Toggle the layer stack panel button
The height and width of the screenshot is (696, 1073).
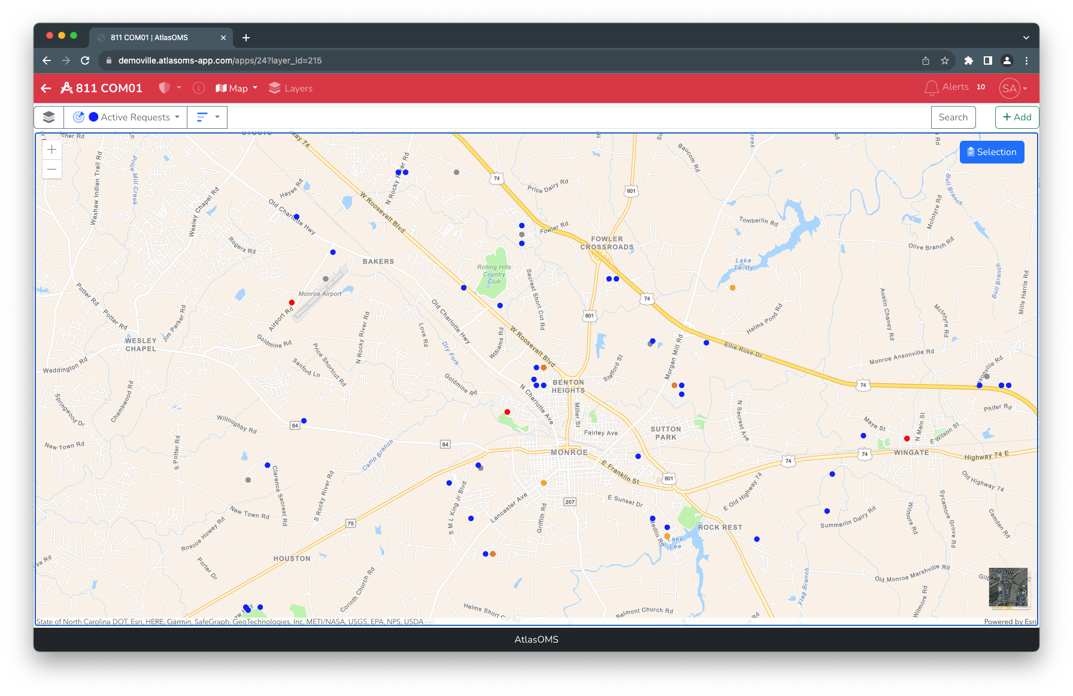coord(49,117)
